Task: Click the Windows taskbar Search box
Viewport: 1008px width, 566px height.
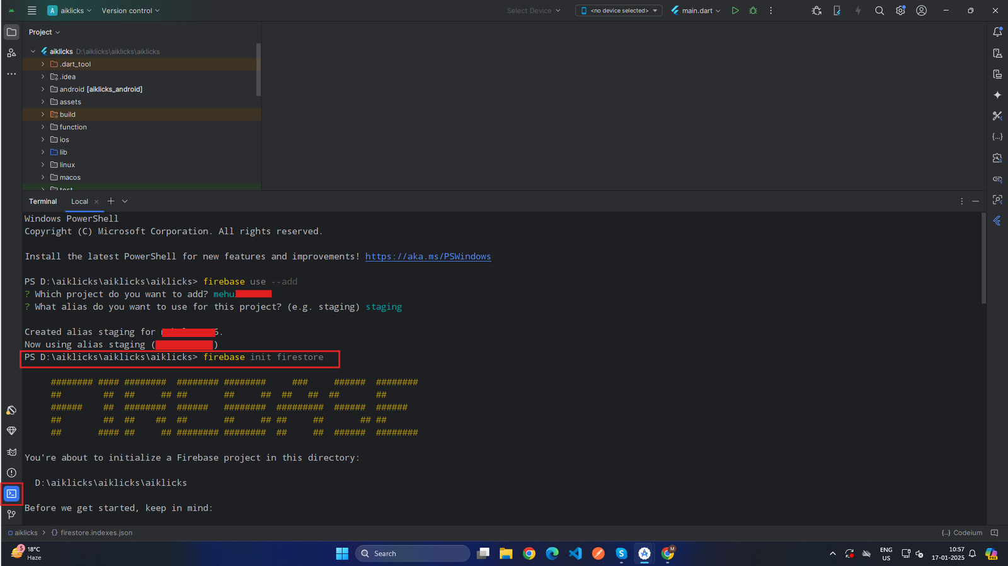Action: (413, 553)
